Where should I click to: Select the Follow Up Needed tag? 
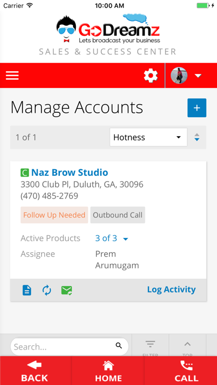pos(54,215)
